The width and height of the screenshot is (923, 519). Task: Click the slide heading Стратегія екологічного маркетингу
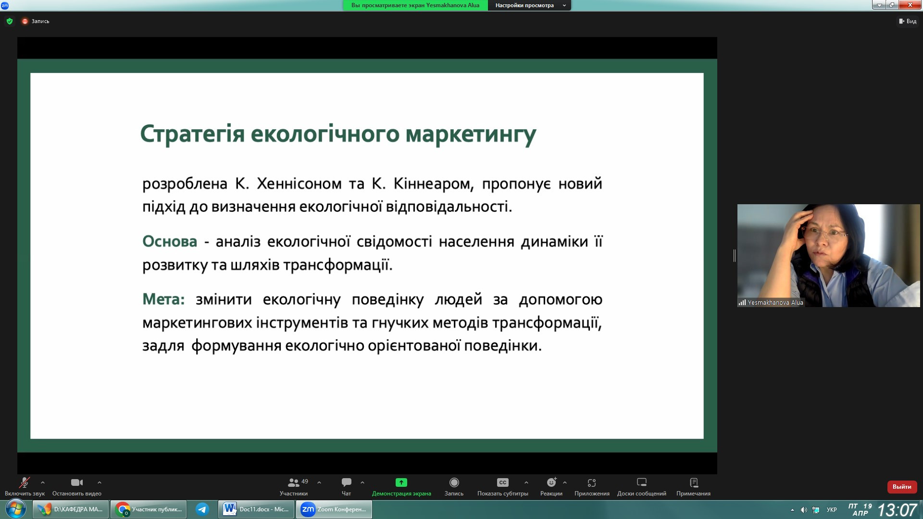tap(338, 134)
